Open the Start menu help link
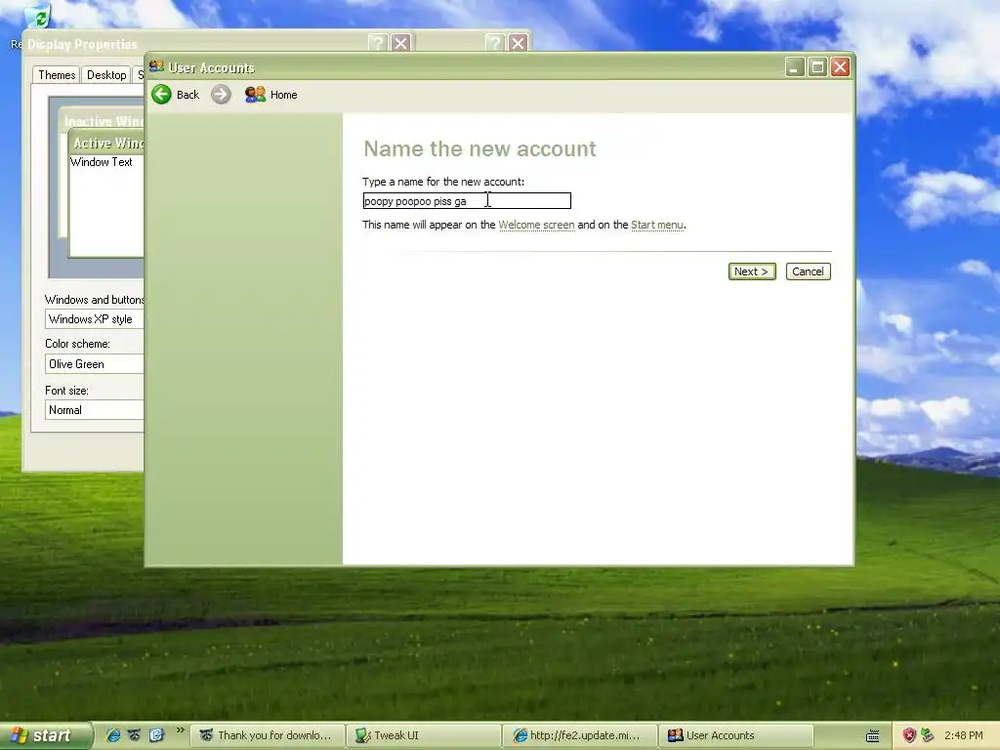The width and height of the screenshot is (1000, 750). click(657, 226)
